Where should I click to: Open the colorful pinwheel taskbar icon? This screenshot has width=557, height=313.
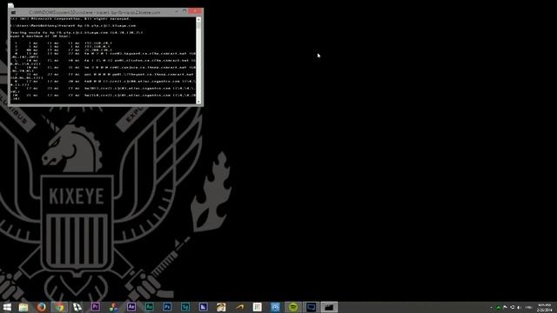tap(113, 307)
